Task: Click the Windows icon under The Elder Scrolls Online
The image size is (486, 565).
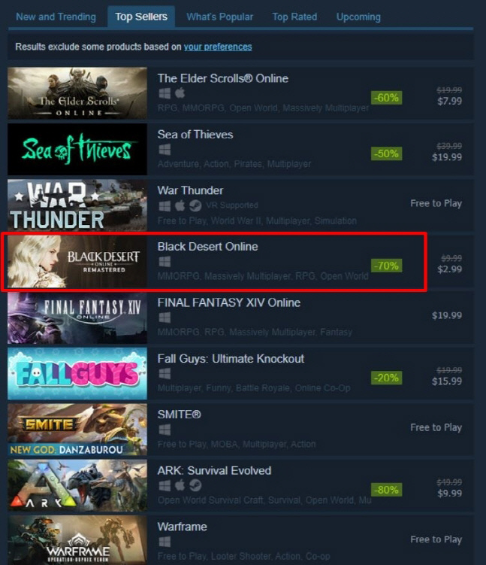Action: 165,93
